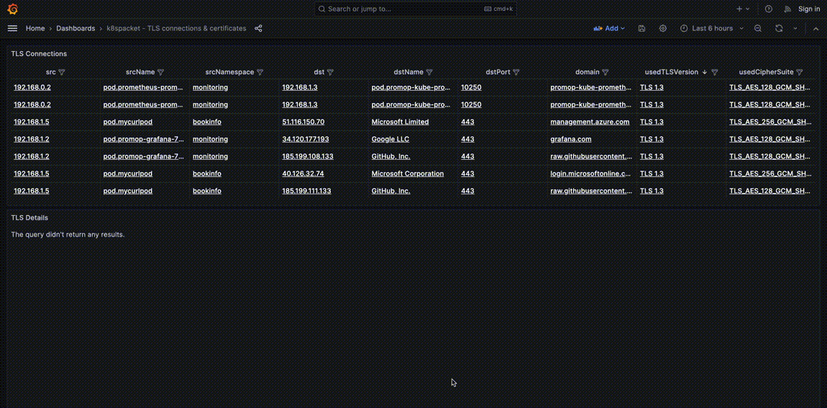This screenshot has width=827, height=408.
Task: Open the sidebar hamburger menu
Action: 13,29
